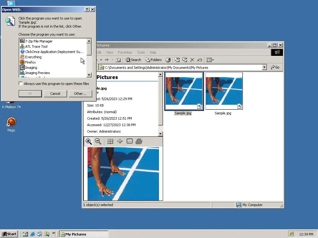318x238 pixels.
Task: Click the Delete X toolbar icon
Action: click(x=192, y=60)
